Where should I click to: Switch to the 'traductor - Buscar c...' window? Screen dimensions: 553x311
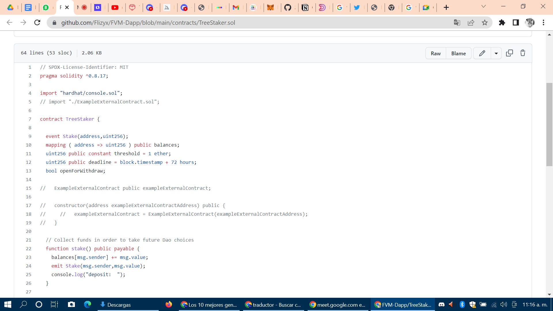click(274, 305)
